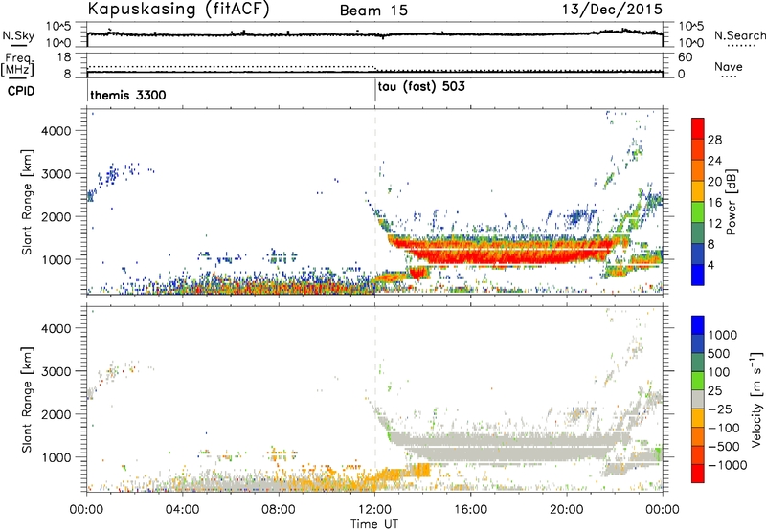Click the orange negative-velocity patch after 12:00
Viewport: 766px width, 530px height.
click(x=400, y=472)
